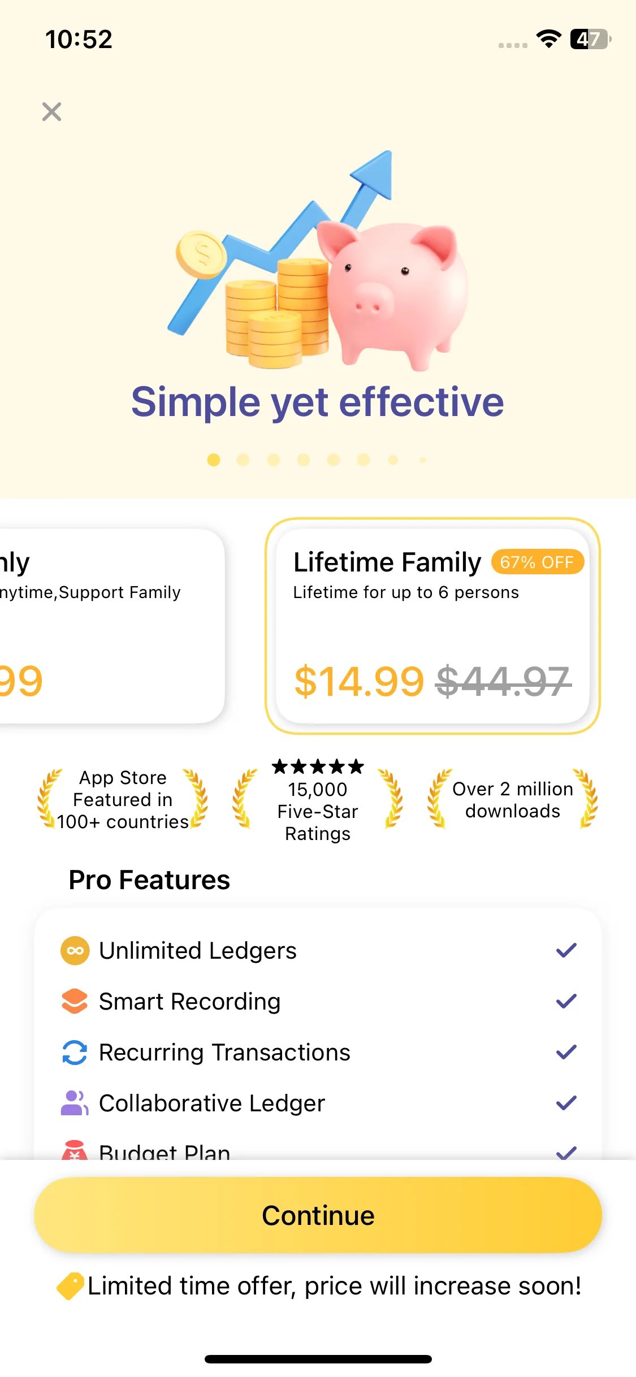636x1377 pixels.
Task: Tap the Unlimited Ledgers checkmark
Action: 566,951
